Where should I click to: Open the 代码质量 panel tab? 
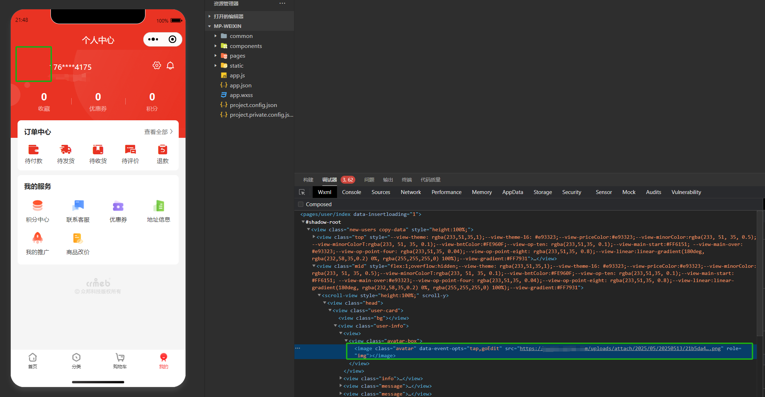(x=430, y=180)
